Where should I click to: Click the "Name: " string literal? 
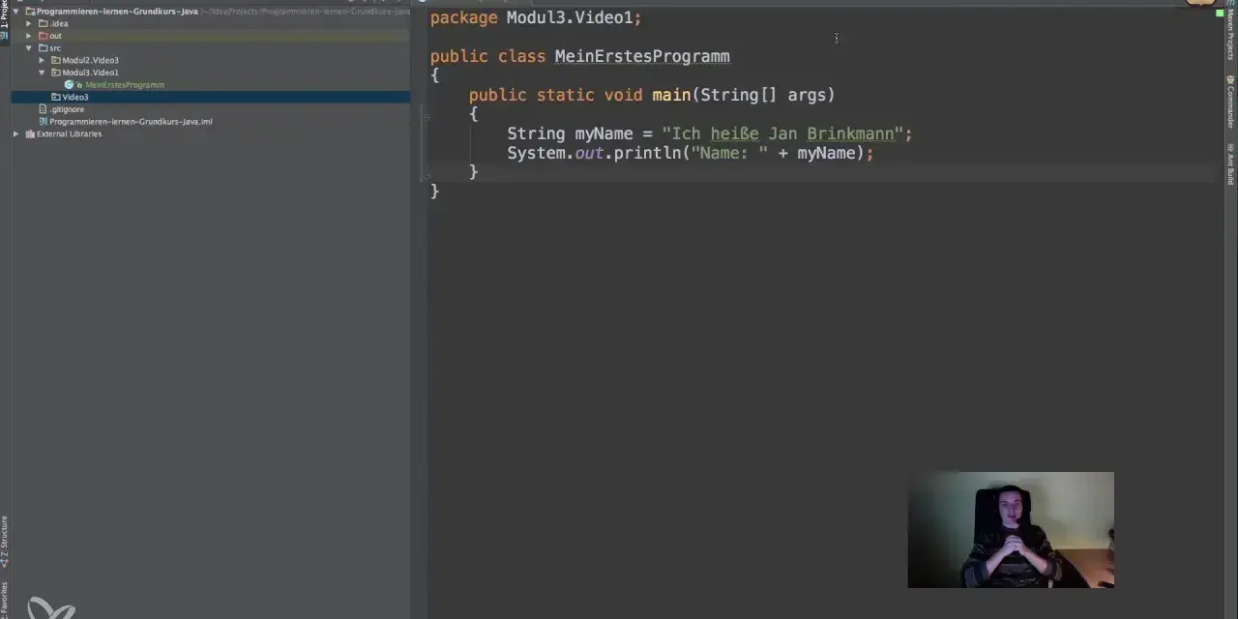coord(729,153)
